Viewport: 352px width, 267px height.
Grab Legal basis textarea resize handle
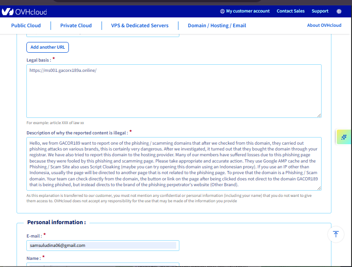click(319, 115)
